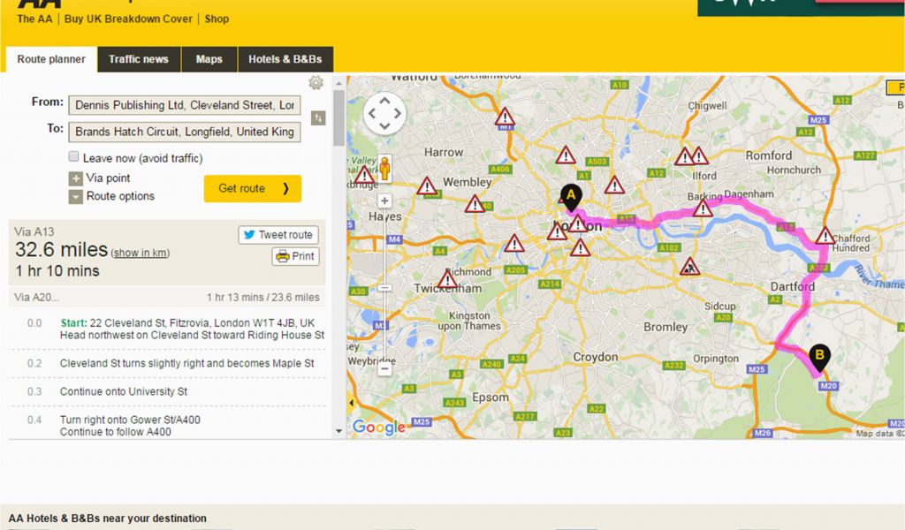The width and height of the screenshot is (905, 530).
Task: Click the map zoom slider handle
Action: click(385, 288)
